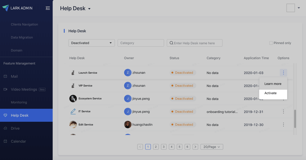Image resolution: width=306 pixels, height=160 pixels.
Task: Collapse the sidebar using the menu toggle icon
Action: (x=48, y=8)
